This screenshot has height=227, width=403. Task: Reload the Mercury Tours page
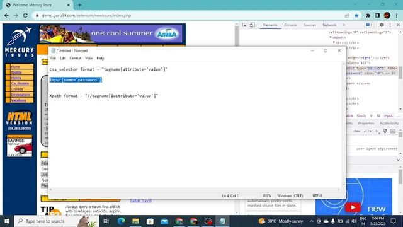tap(25, 15)
